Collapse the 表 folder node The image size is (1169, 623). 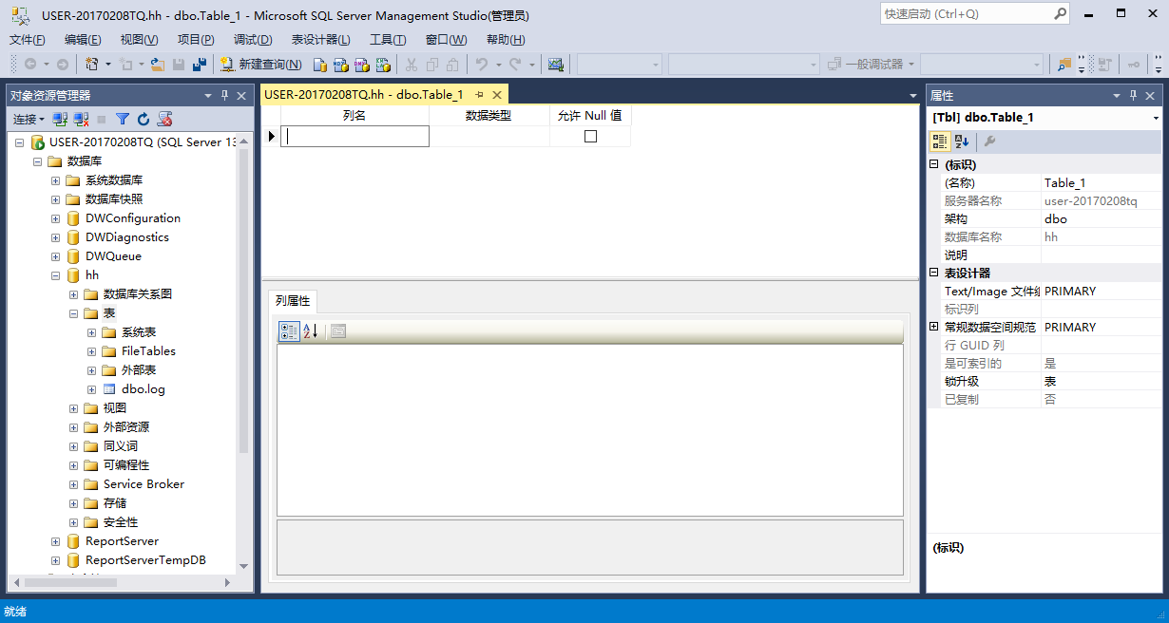point(74,313)
